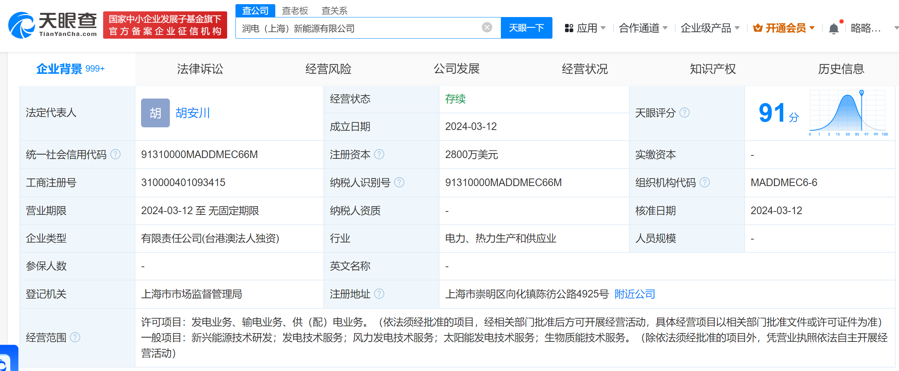Screen dimensions: 899x371
Task: Click the registered capital 2800万美元
Action: click(x=471, y=155)
